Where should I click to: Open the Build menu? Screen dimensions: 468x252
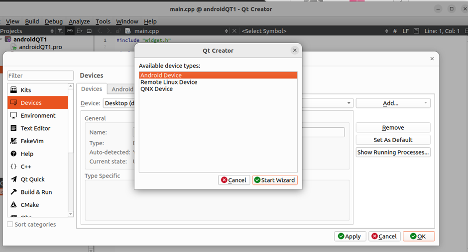pyautogui.click(x=32, y=21)
